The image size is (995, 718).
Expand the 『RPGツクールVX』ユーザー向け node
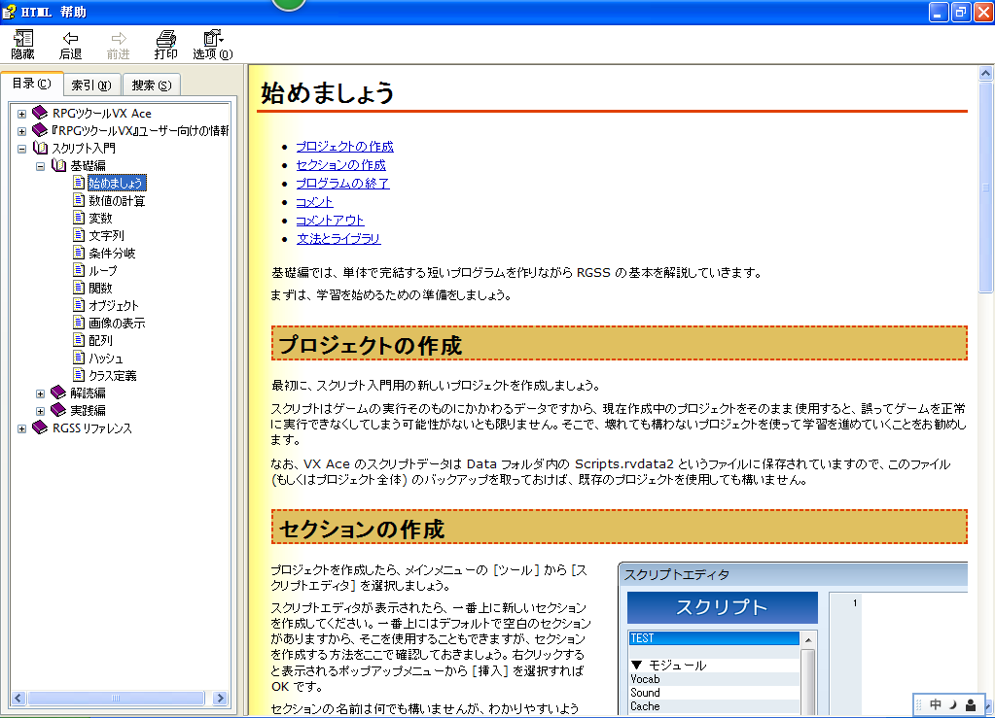point(21,132)
